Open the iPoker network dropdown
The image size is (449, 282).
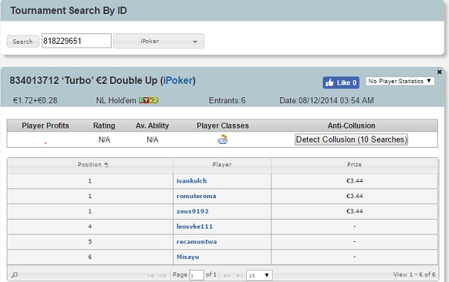[158, 41]
